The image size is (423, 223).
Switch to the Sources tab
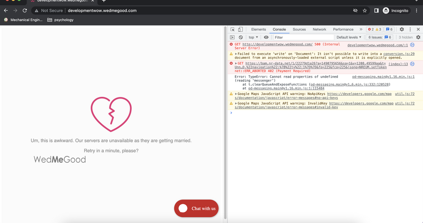click(x=299, y=30)
